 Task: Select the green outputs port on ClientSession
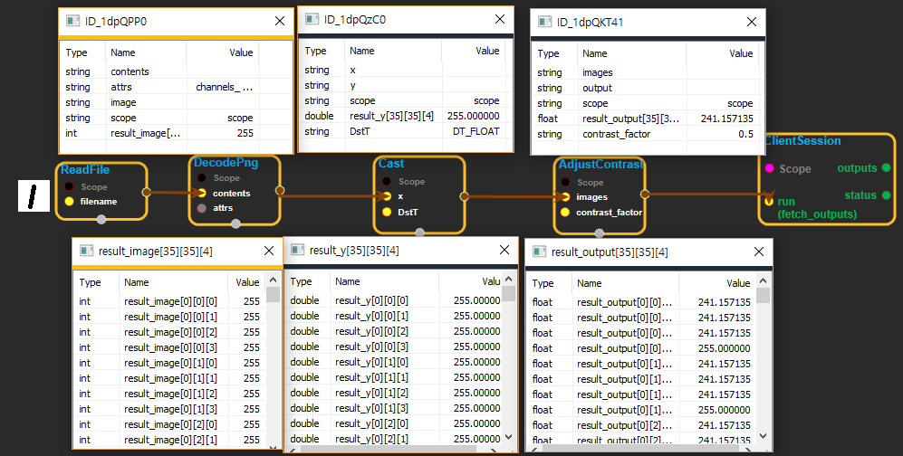tap(886, 168)
